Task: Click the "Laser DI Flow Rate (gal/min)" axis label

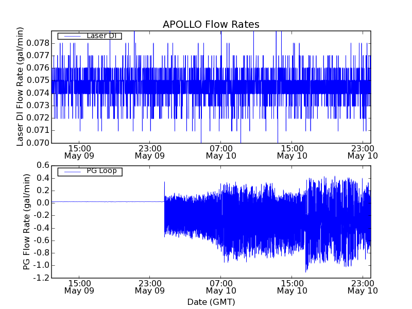Action: [21, 87]
